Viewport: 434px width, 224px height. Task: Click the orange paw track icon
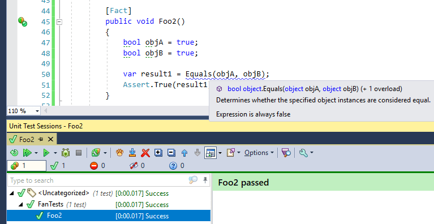click(119, 153)
